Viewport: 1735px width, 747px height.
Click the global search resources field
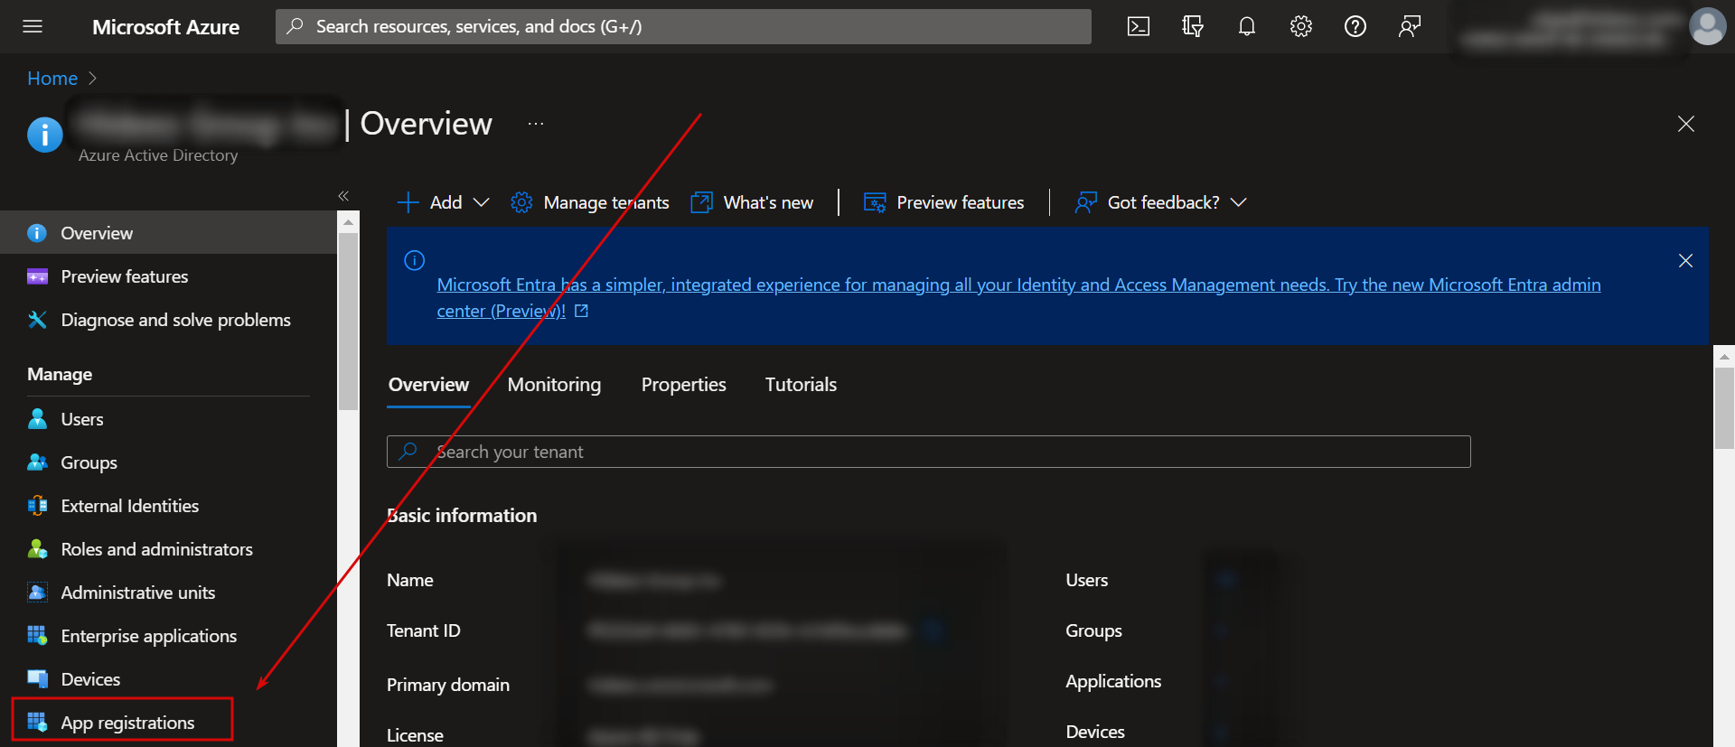point(683,26)
